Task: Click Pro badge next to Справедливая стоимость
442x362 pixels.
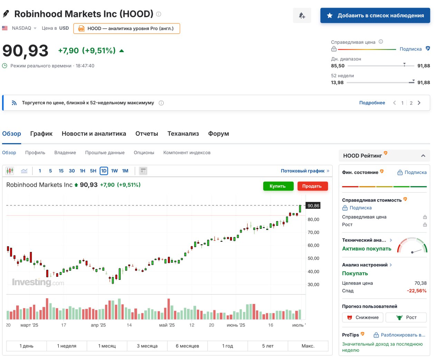Action: pyautogui.click(x=405, y=199)
